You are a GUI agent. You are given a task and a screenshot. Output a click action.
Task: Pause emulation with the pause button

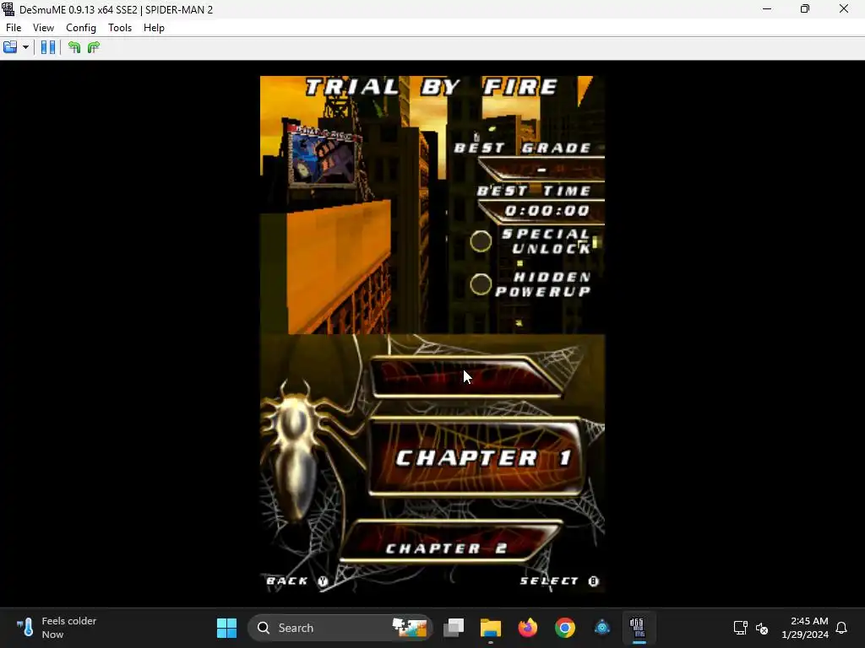tap(48, 47)
